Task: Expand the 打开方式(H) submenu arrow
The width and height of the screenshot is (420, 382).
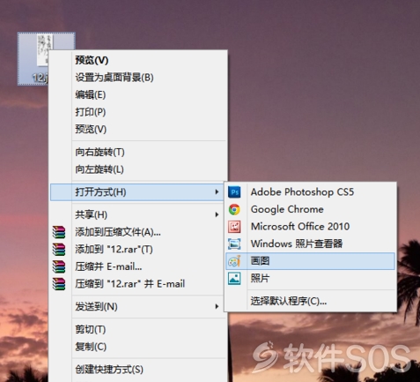Action: (x=217, y=191)
